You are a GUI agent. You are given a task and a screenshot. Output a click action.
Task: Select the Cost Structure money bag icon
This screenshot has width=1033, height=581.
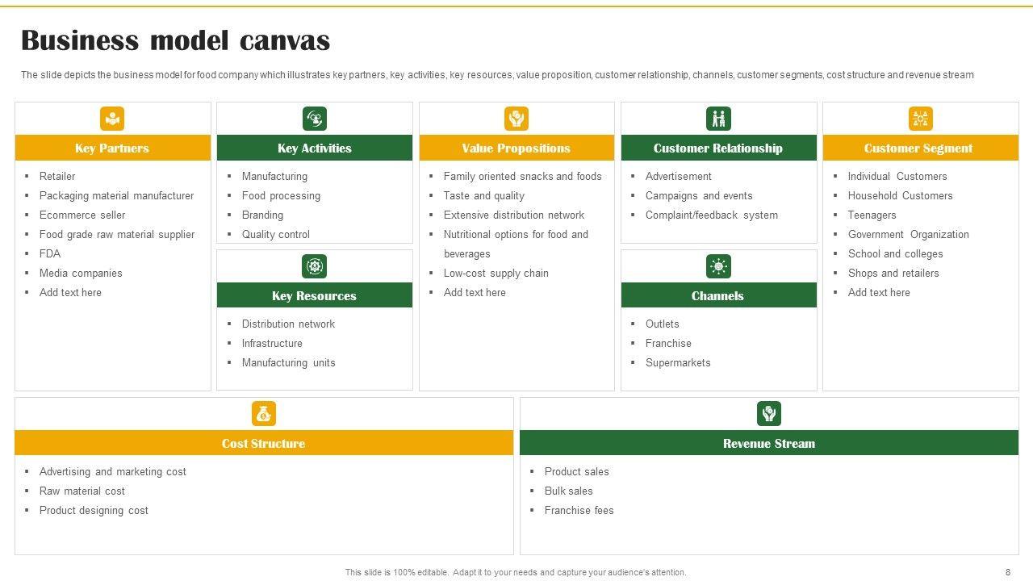click(264, 414)
